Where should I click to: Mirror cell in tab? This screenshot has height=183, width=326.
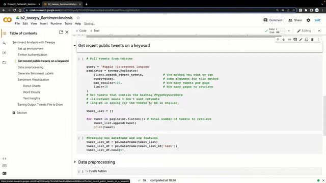click(x=307, y=40)
